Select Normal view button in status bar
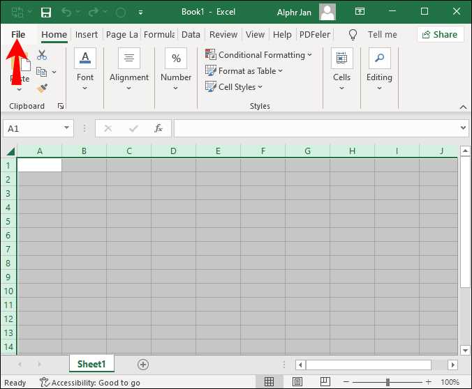 tap(269, 382)
